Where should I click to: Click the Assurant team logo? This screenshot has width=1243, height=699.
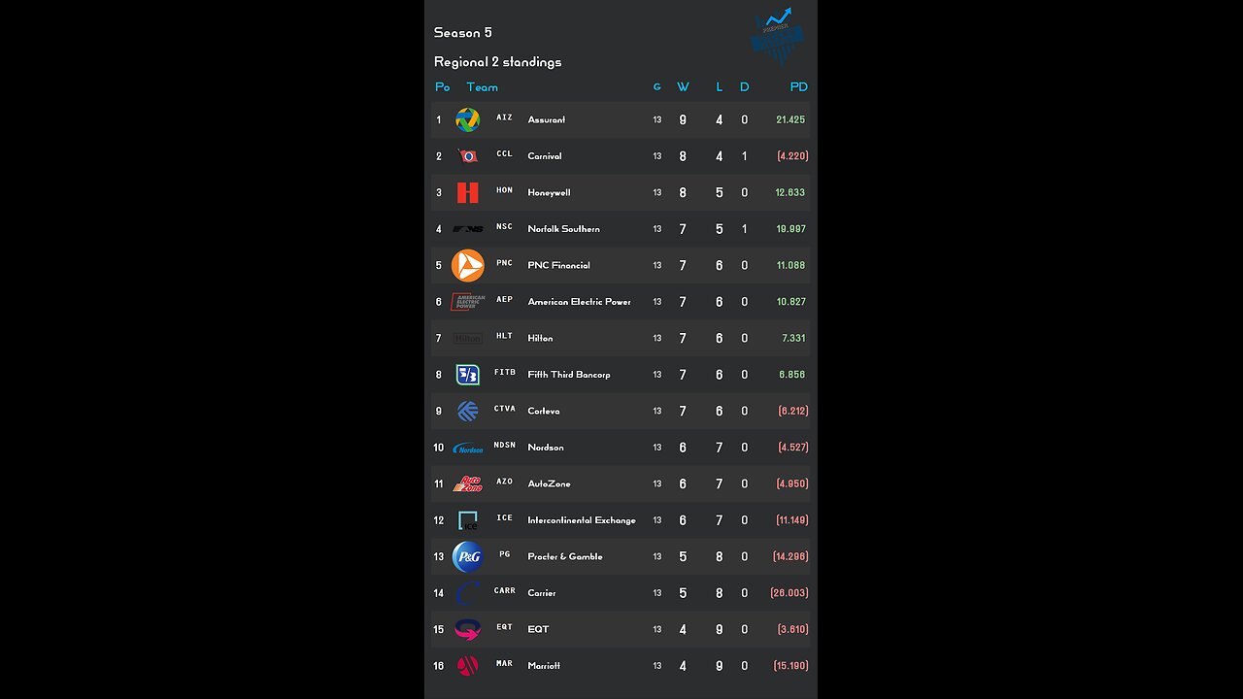click(x=467, y=119)
